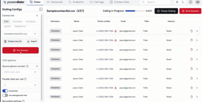Click the flame icon in second contact row
This screenshot has width=202, height=102.
tap(116, 40)
